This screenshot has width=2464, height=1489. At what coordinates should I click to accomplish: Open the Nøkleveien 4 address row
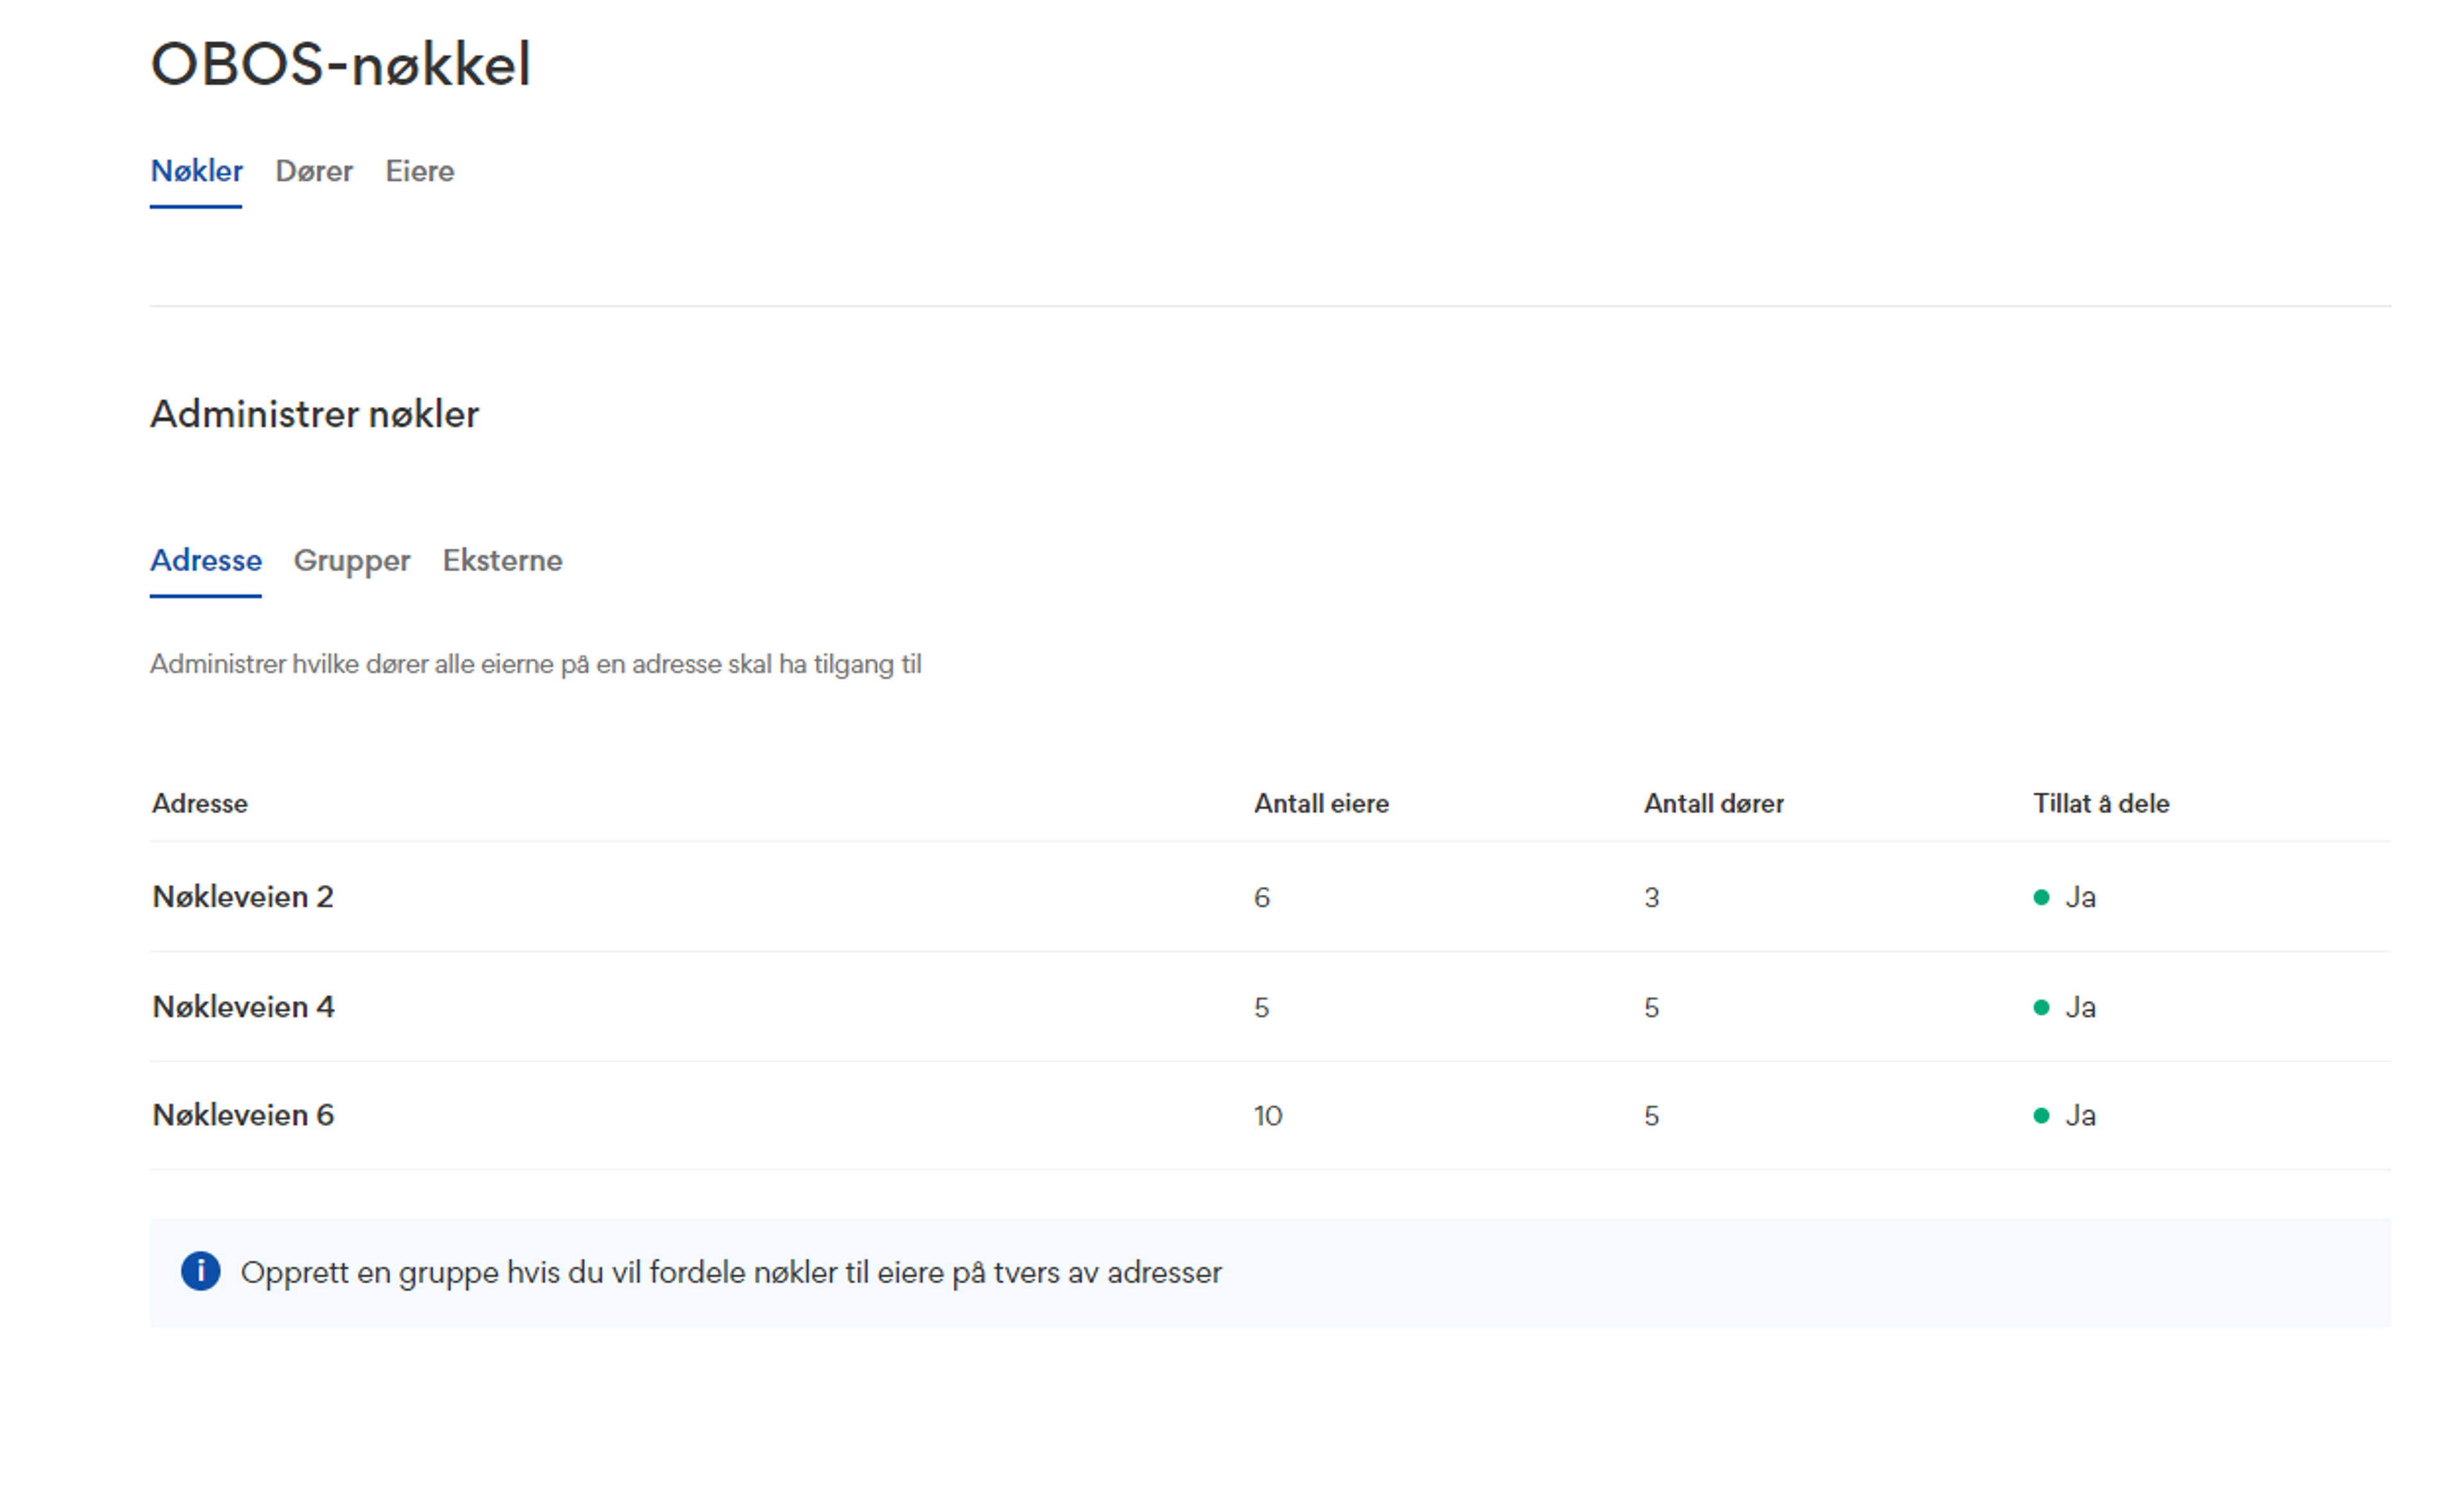243,1007
